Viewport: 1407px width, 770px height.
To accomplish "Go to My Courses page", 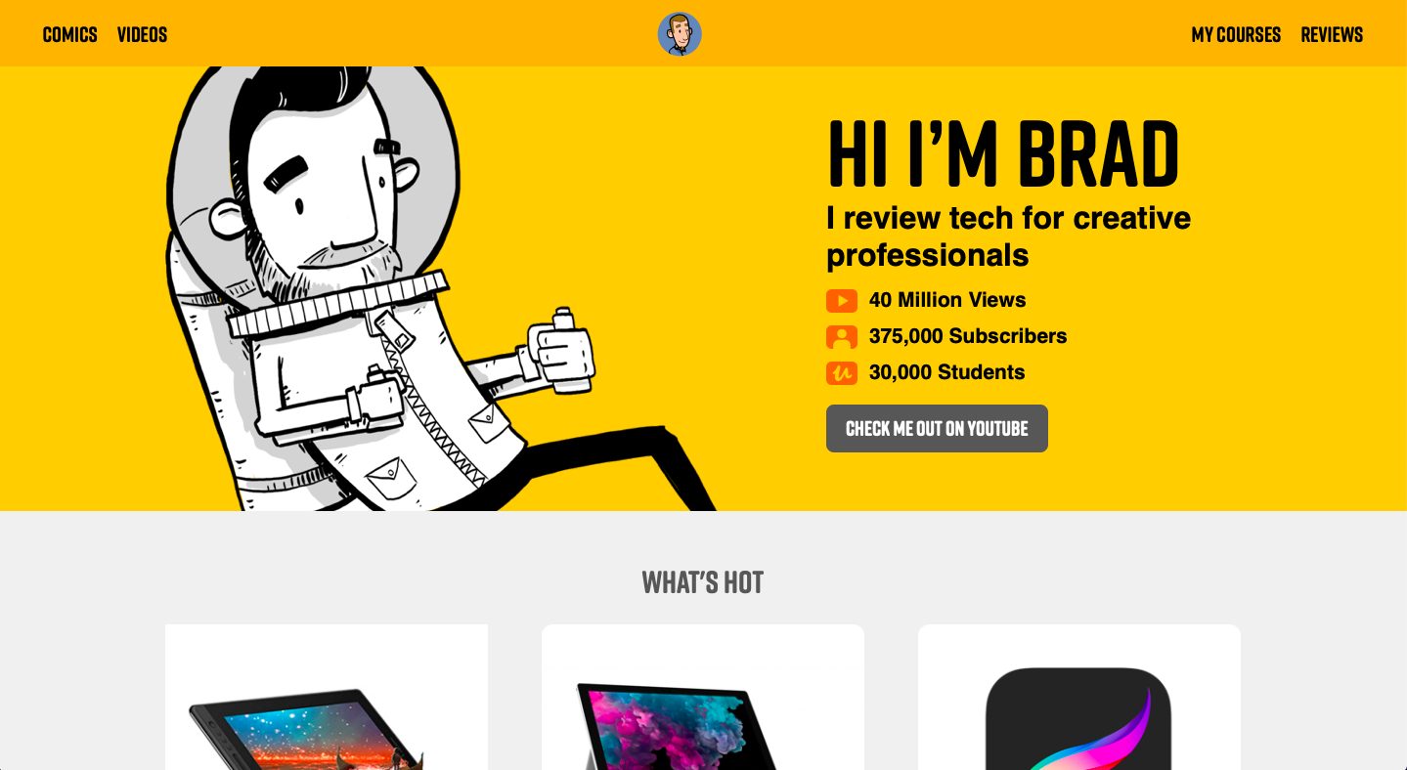I will click(1236, 34).
